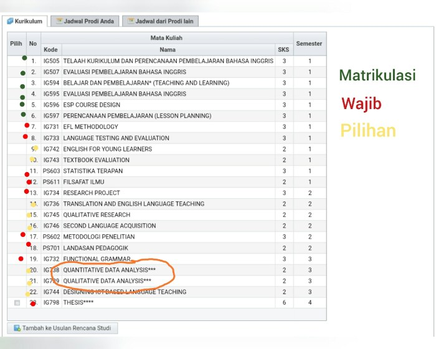
Task: Click the No column header
Action: coord(33,44)
